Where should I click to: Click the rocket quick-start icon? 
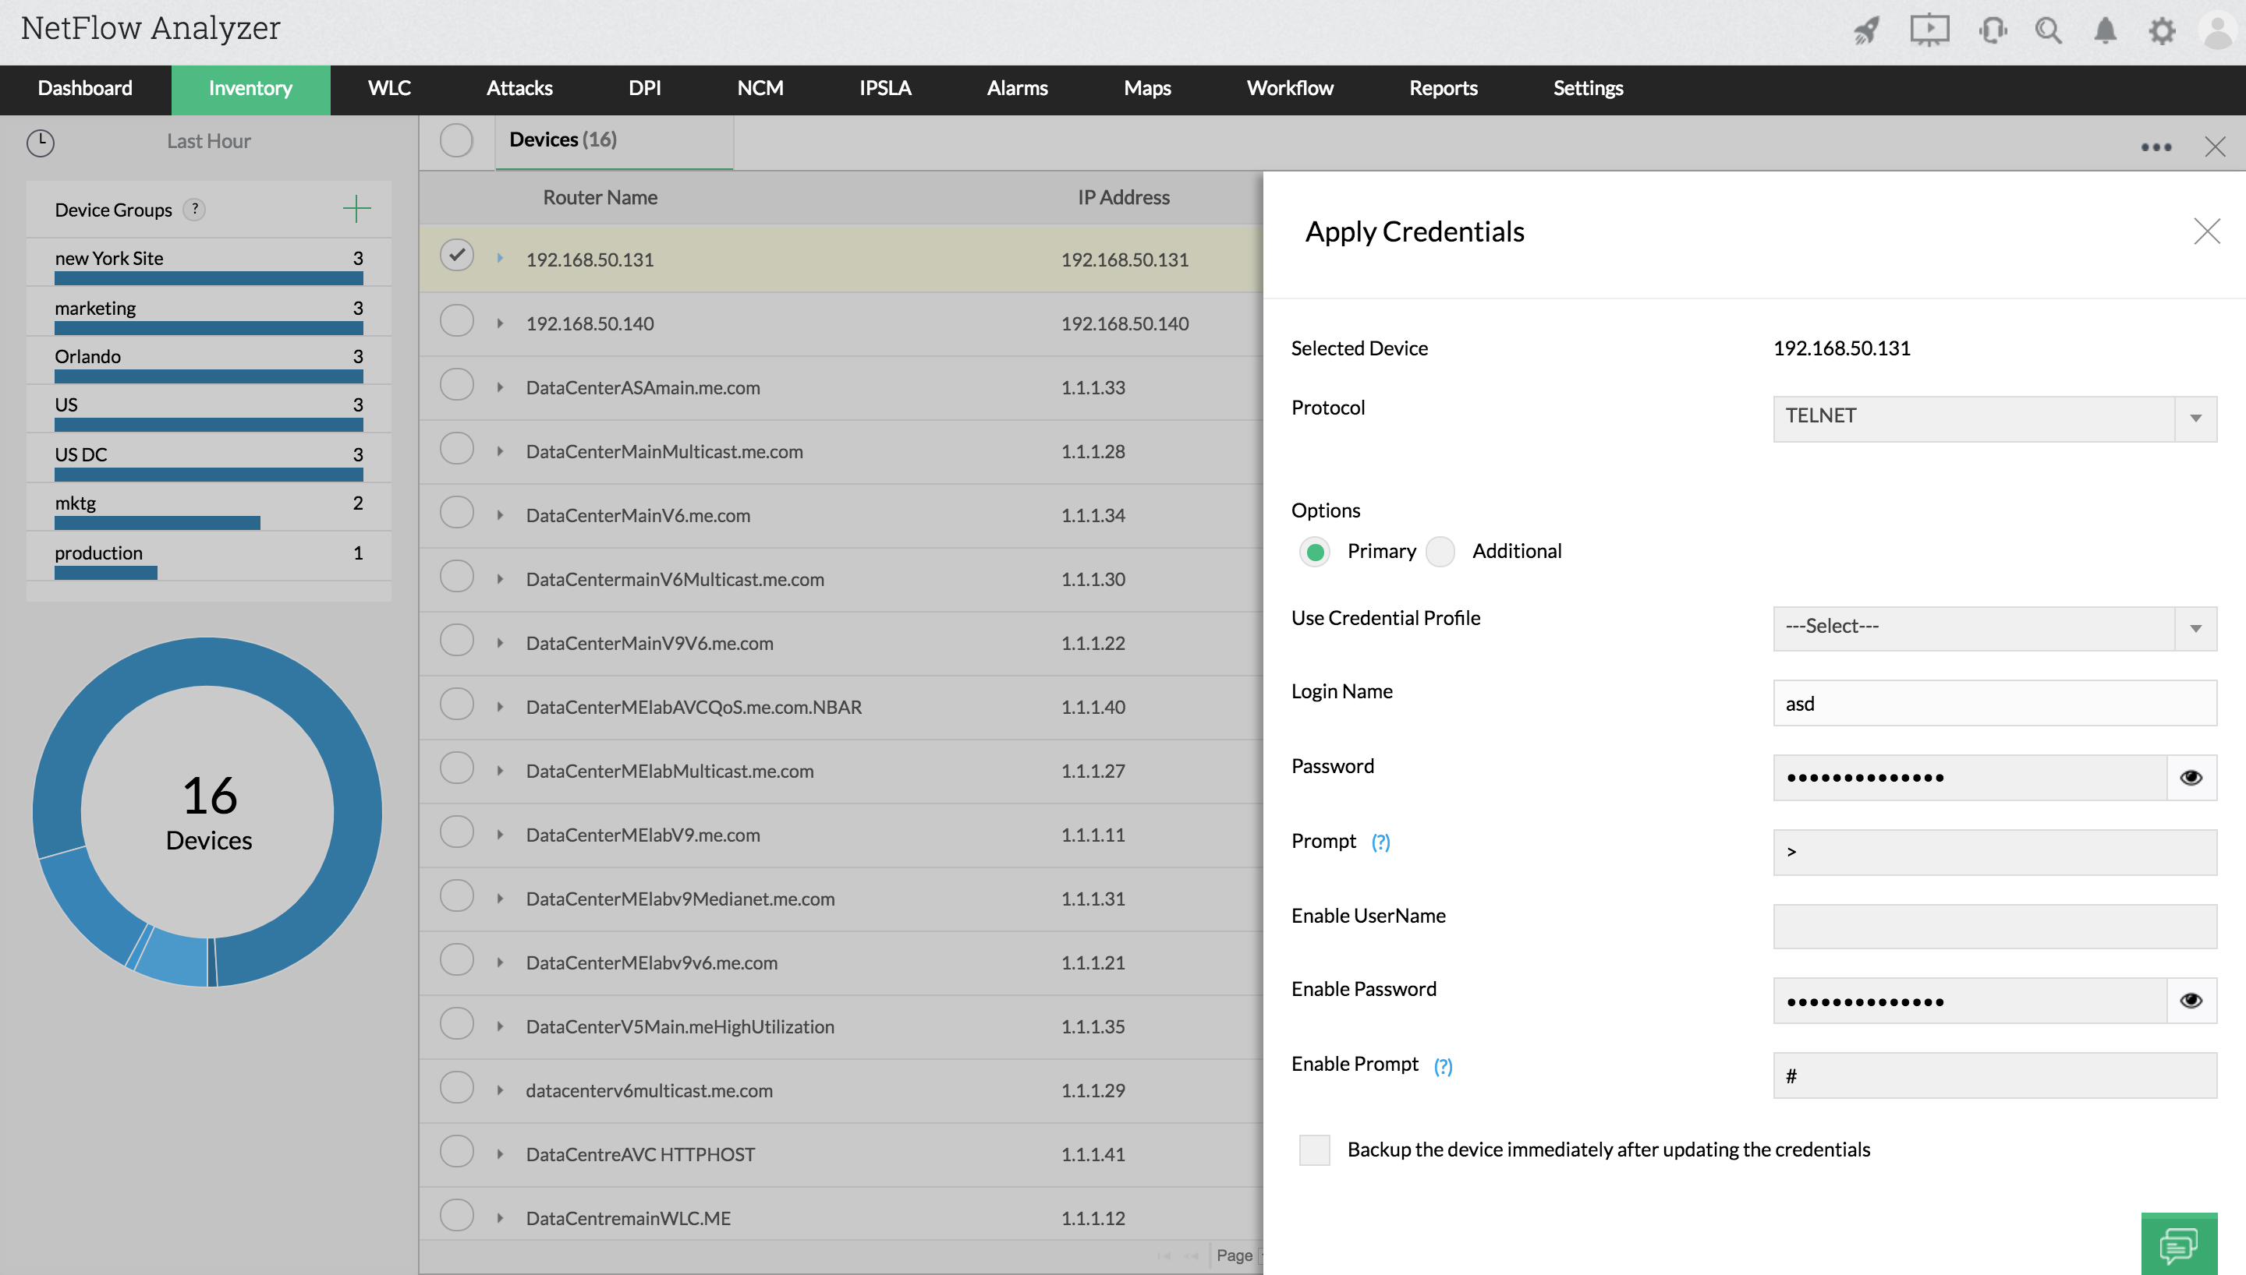(1866, 30)
